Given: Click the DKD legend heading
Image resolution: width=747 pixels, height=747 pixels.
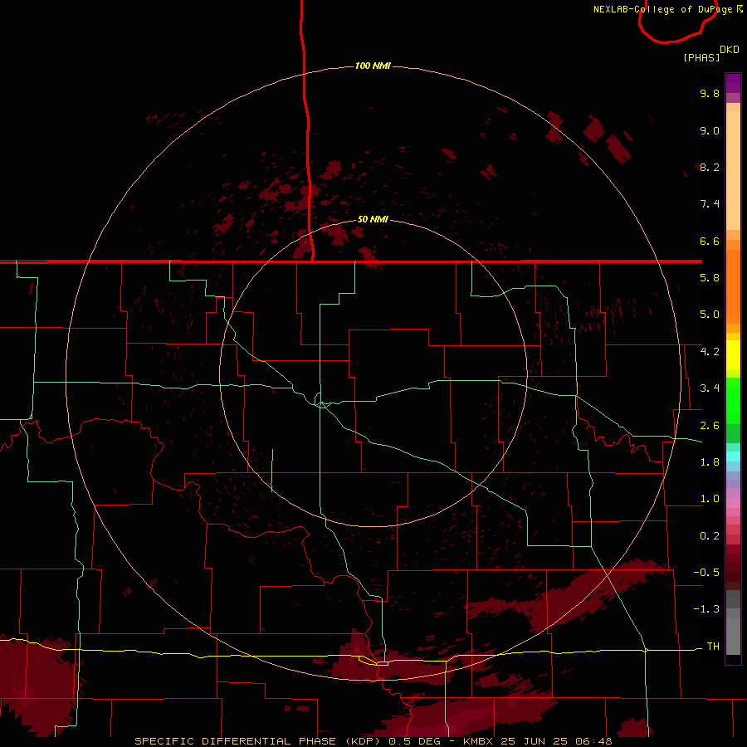Looking at the screenshot, I should coord(730,50).
